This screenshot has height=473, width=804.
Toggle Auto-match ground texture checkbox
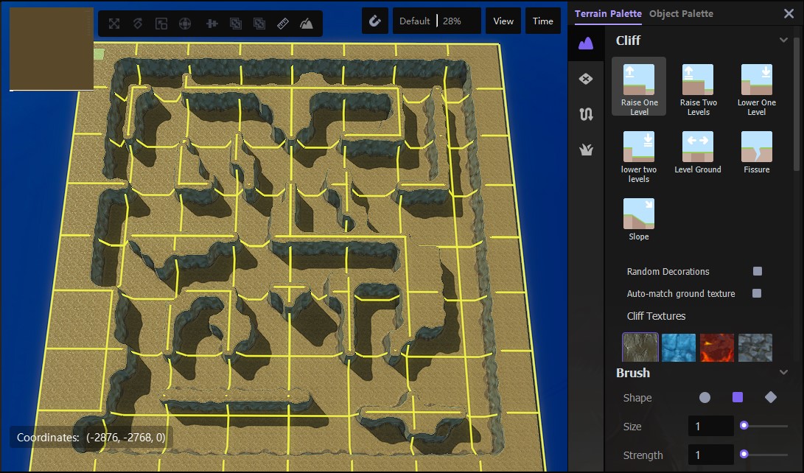[756, 293]
